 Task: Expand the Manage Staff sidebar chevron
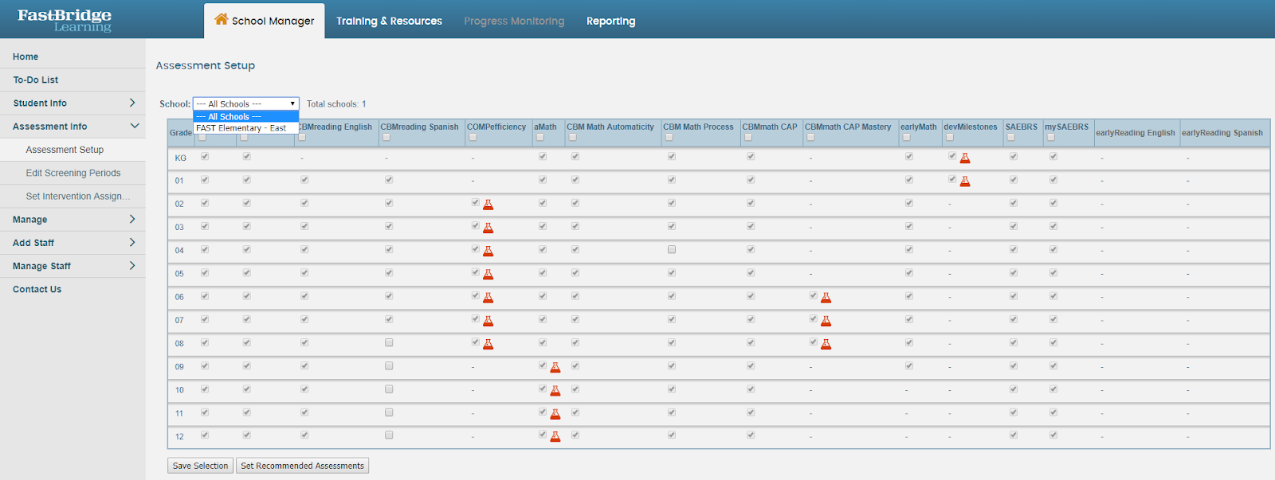point(132,266)
